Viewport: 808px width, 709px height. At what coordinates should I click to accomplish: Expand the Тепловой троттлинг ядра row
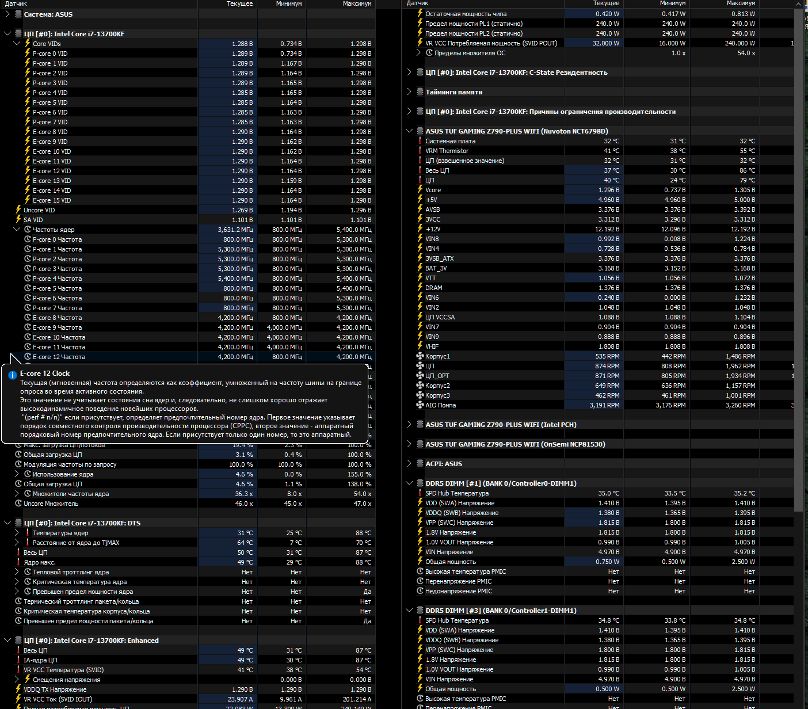click(x=17, y=572)
